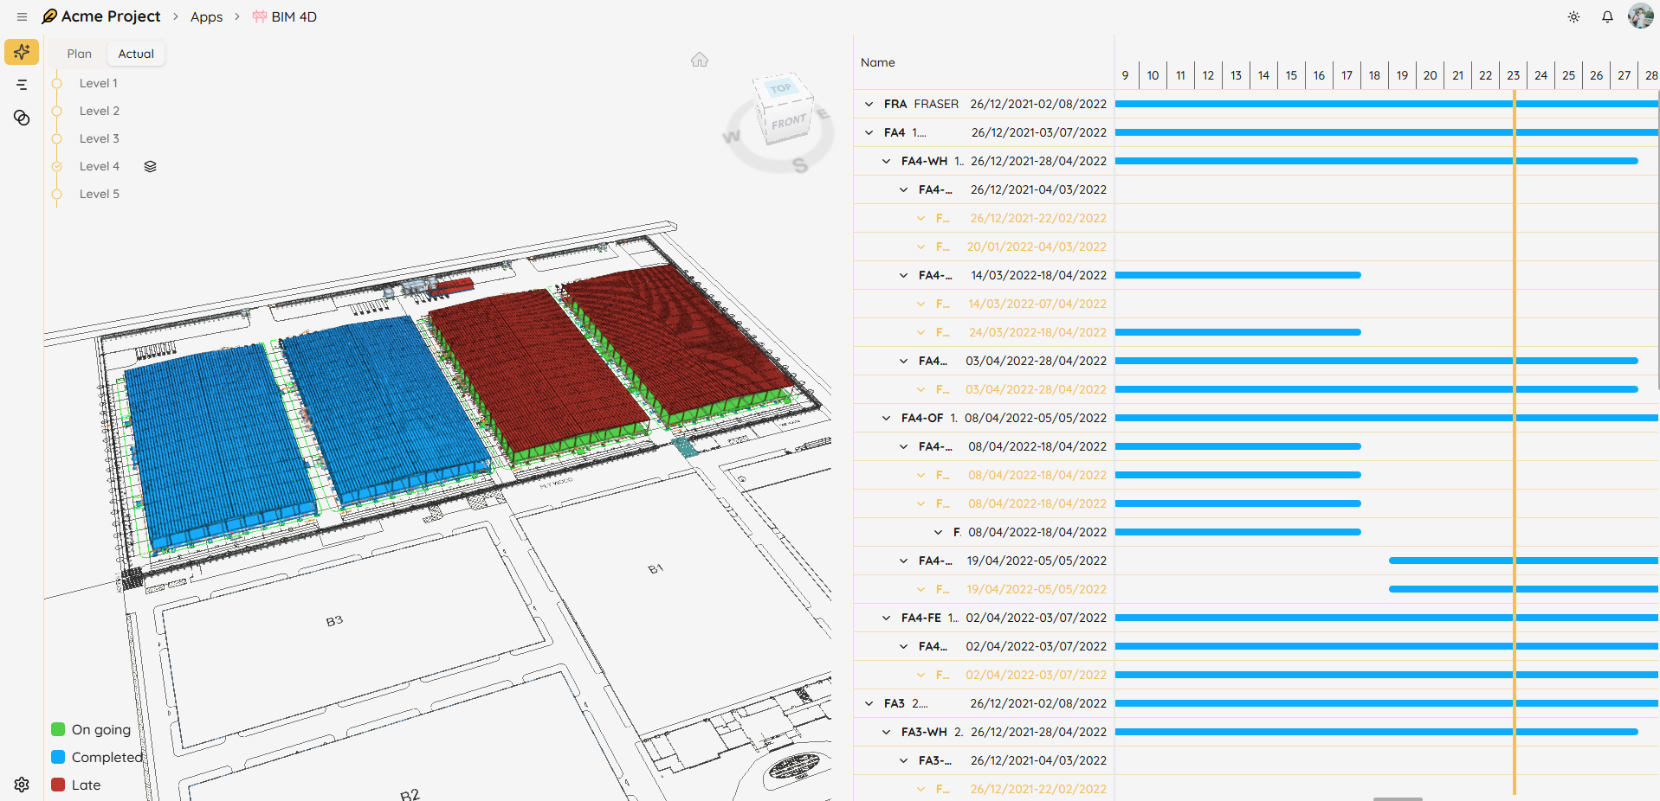The image size is (1660, 801).
Task: Open the Gantt list sidebar icon
Action: tap(22, 85)
